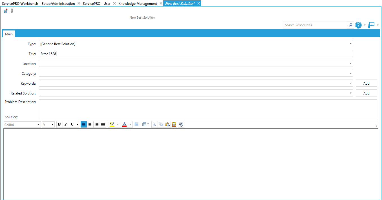Screen dimensions: 382x200
Task: Select the Main tab
Action: [x=9, y=34]
